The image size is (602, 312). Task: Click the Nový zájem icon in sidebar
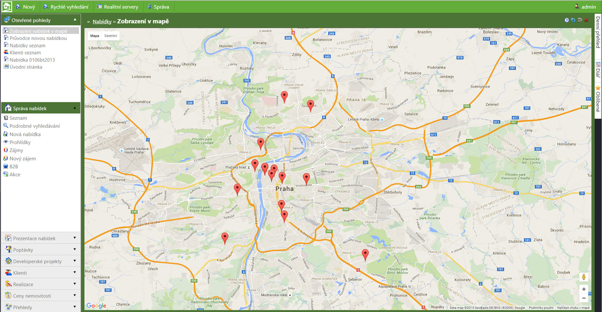(x=6, y=158)
